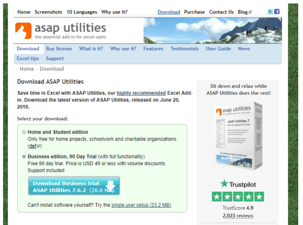Click the Trustpilot green star logo
303x225 pixels.
coord(224,183)
